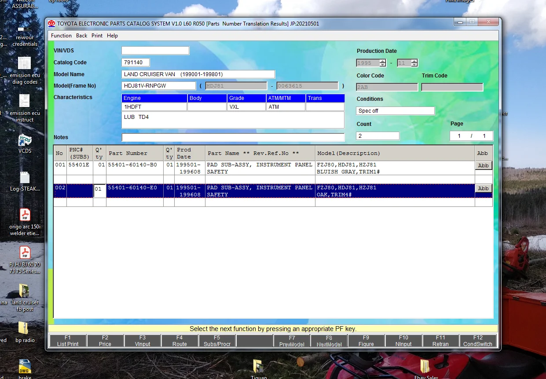Open the Back menu
The width and height of the screenshot is (546, 379).
click(81, 36)
